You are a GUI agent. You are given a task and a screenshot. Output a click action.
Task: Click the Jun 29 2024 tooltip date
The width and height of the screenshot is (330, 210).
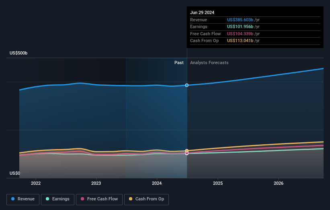pos(202,12)
